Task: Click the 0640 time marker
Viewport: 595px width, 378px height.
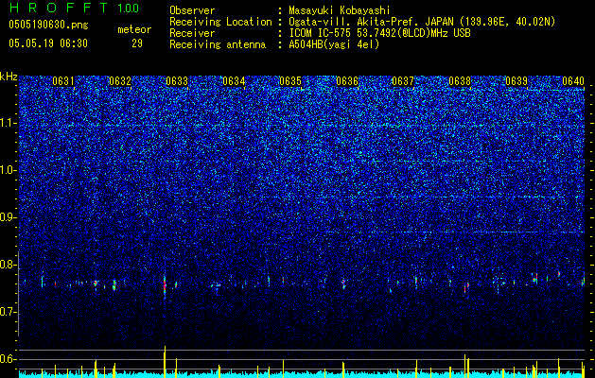Action: coord(573,81)
